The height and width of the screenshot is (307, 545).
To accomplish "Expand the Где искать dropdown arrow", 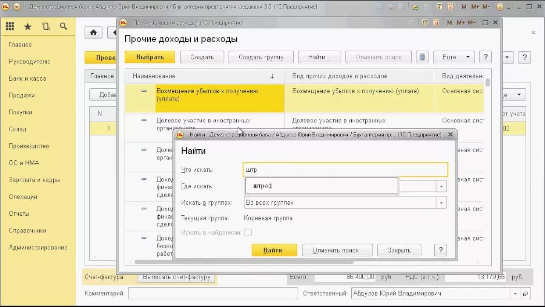I will point(441,186).
